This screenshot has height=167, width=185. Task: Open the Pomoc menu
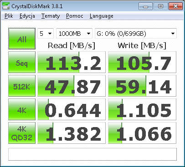pos(75,16)
